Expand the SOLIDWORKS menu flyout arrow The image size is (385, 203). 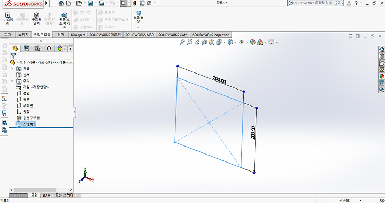pos(47,3)
